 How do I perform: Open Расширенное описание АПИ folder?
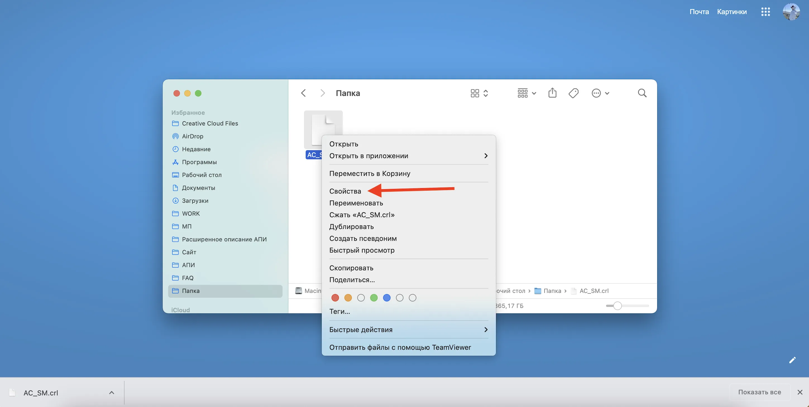(x=225, y=239)
